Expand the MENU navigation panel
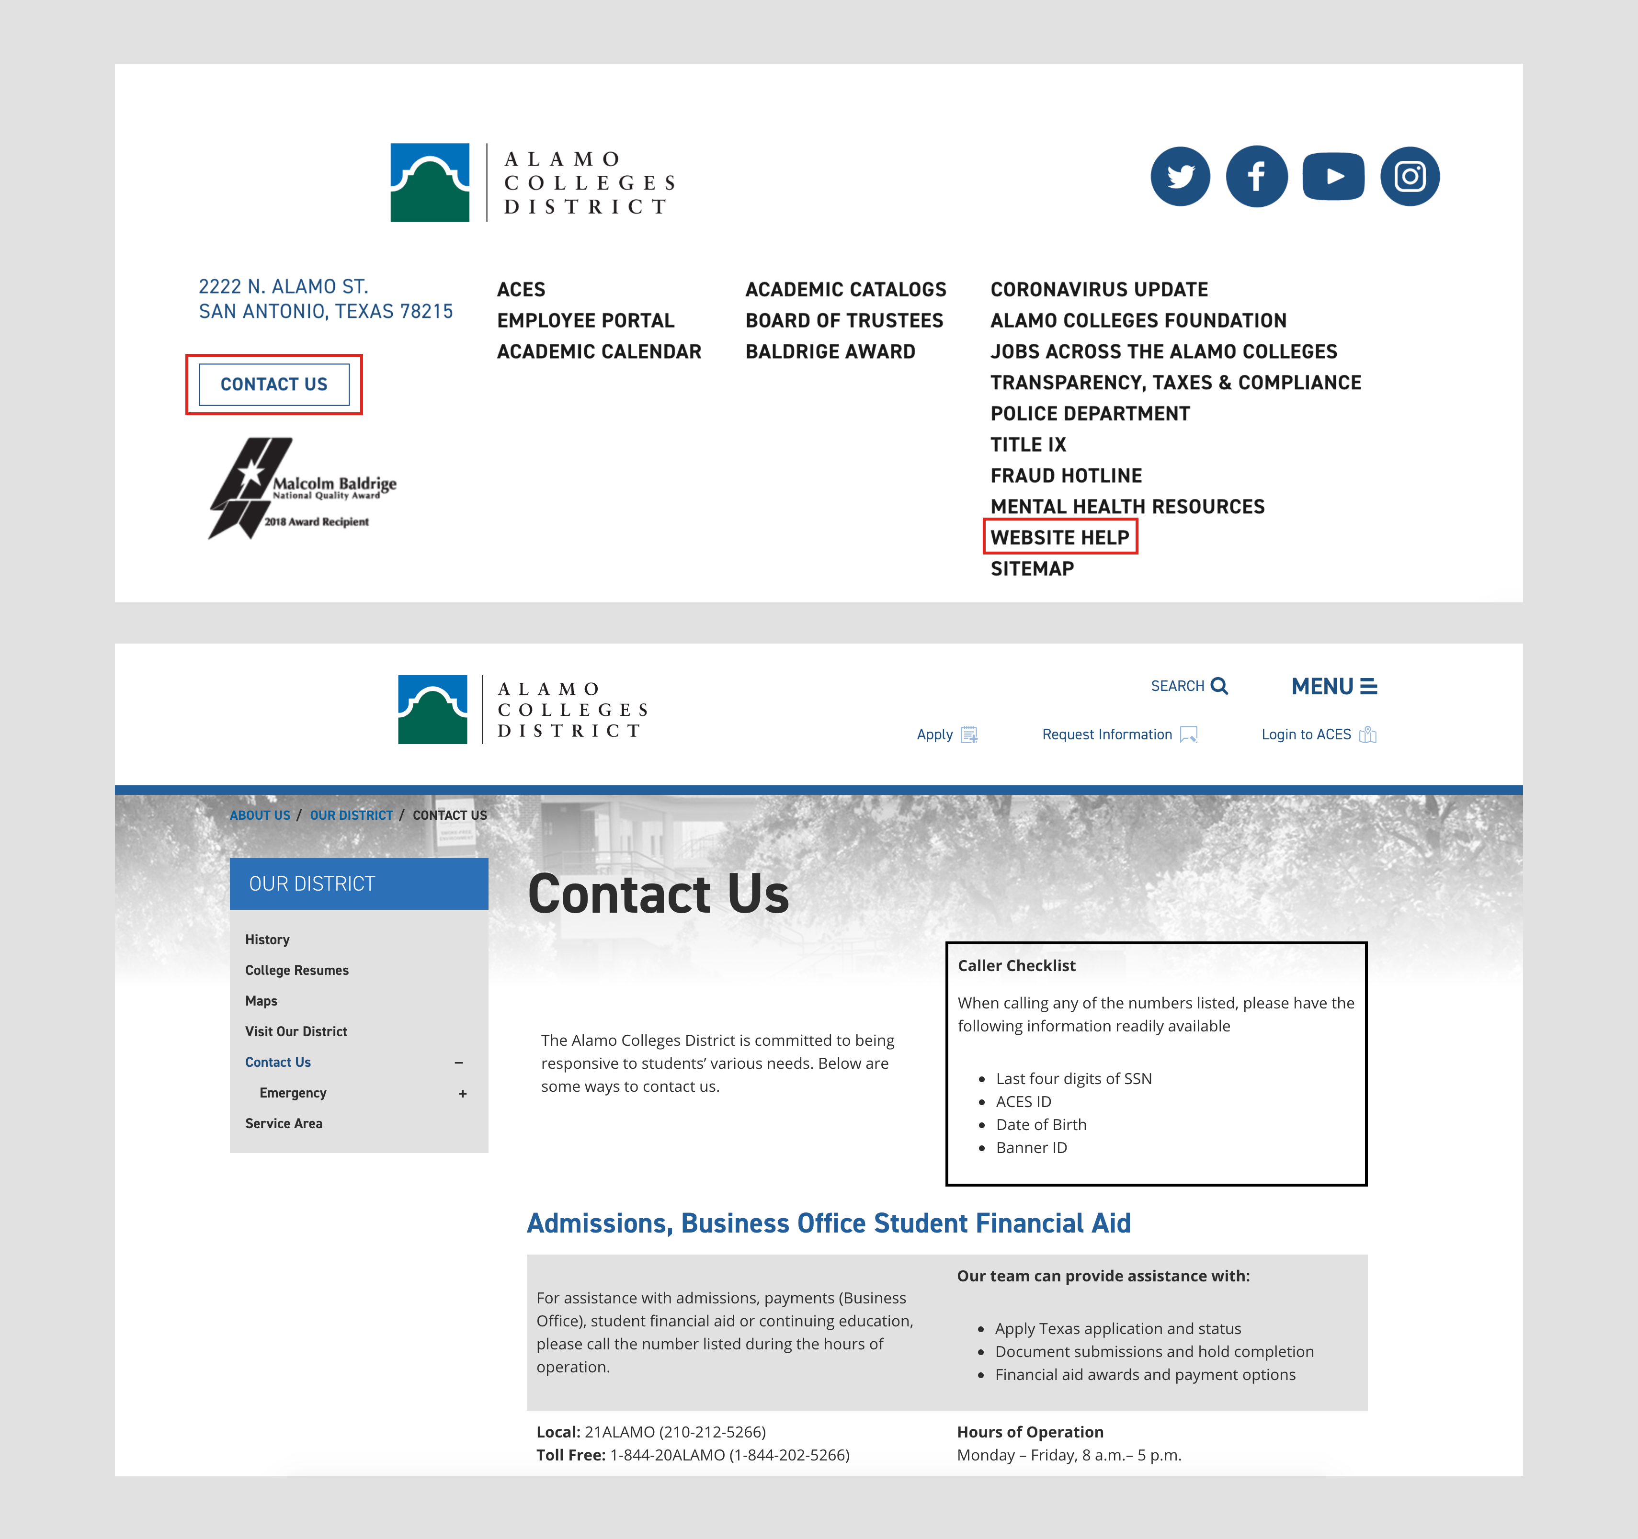The image size is (1638, 1539). click(x=1333, y=686)
